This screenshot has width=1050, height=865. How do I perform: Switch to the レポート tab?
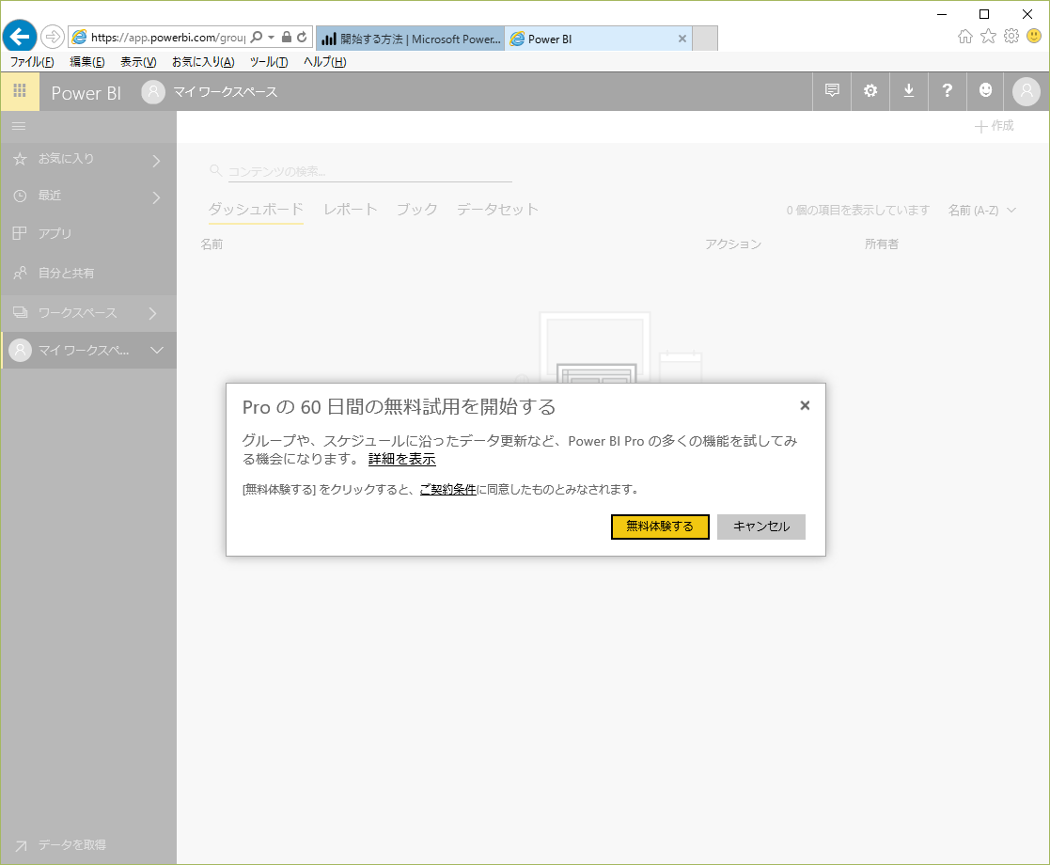point(351,209)
